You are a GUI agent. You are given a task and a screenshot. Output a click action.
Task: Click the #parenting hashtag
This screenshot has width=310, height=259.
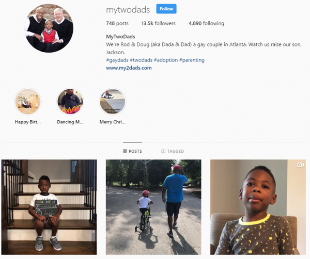click(192, 60)
